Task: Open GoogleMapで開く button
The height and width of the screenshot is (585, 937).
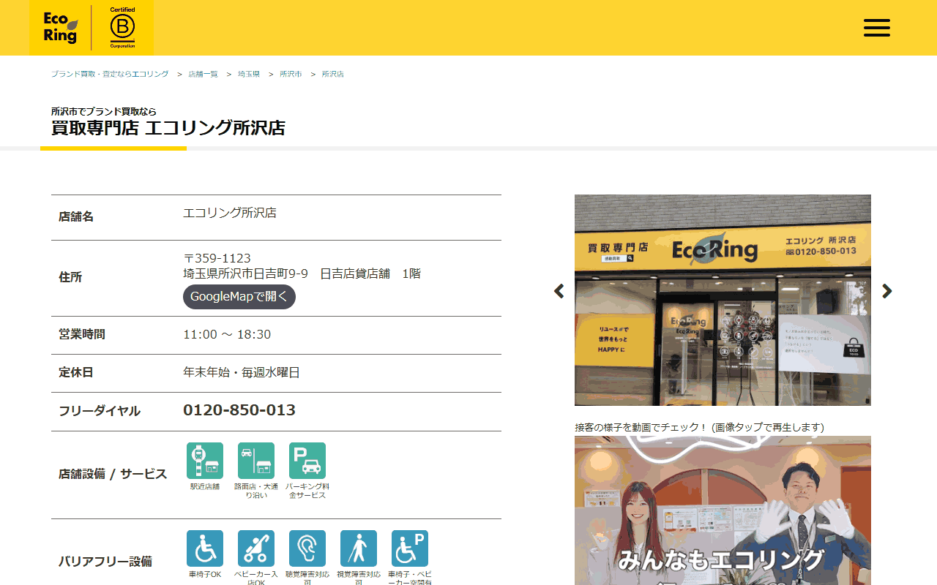Action: point(239,297)
